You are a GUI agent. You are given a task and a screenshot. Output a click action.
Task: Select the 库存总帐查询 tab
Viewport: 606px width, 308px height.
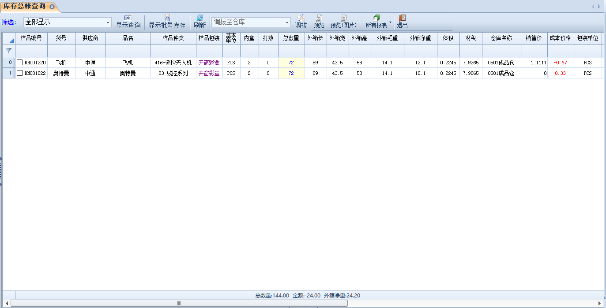coord(25,6)
